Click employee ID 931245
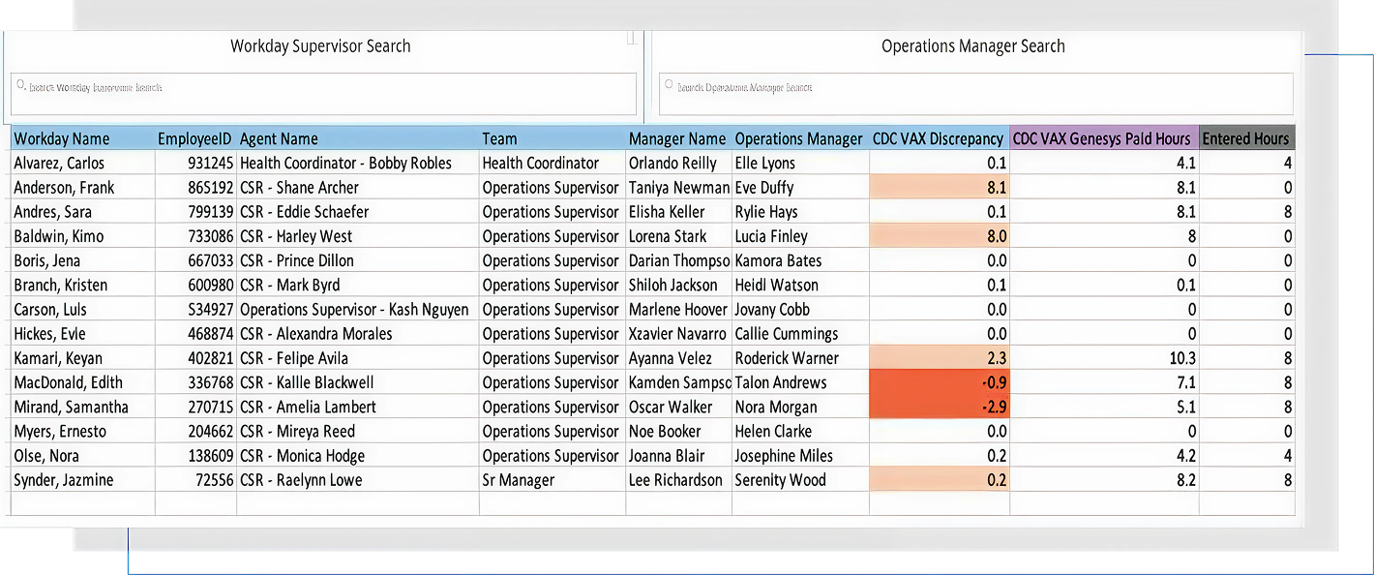The height and width of the screenshot is (575, 1374). [x=195, y=164]
